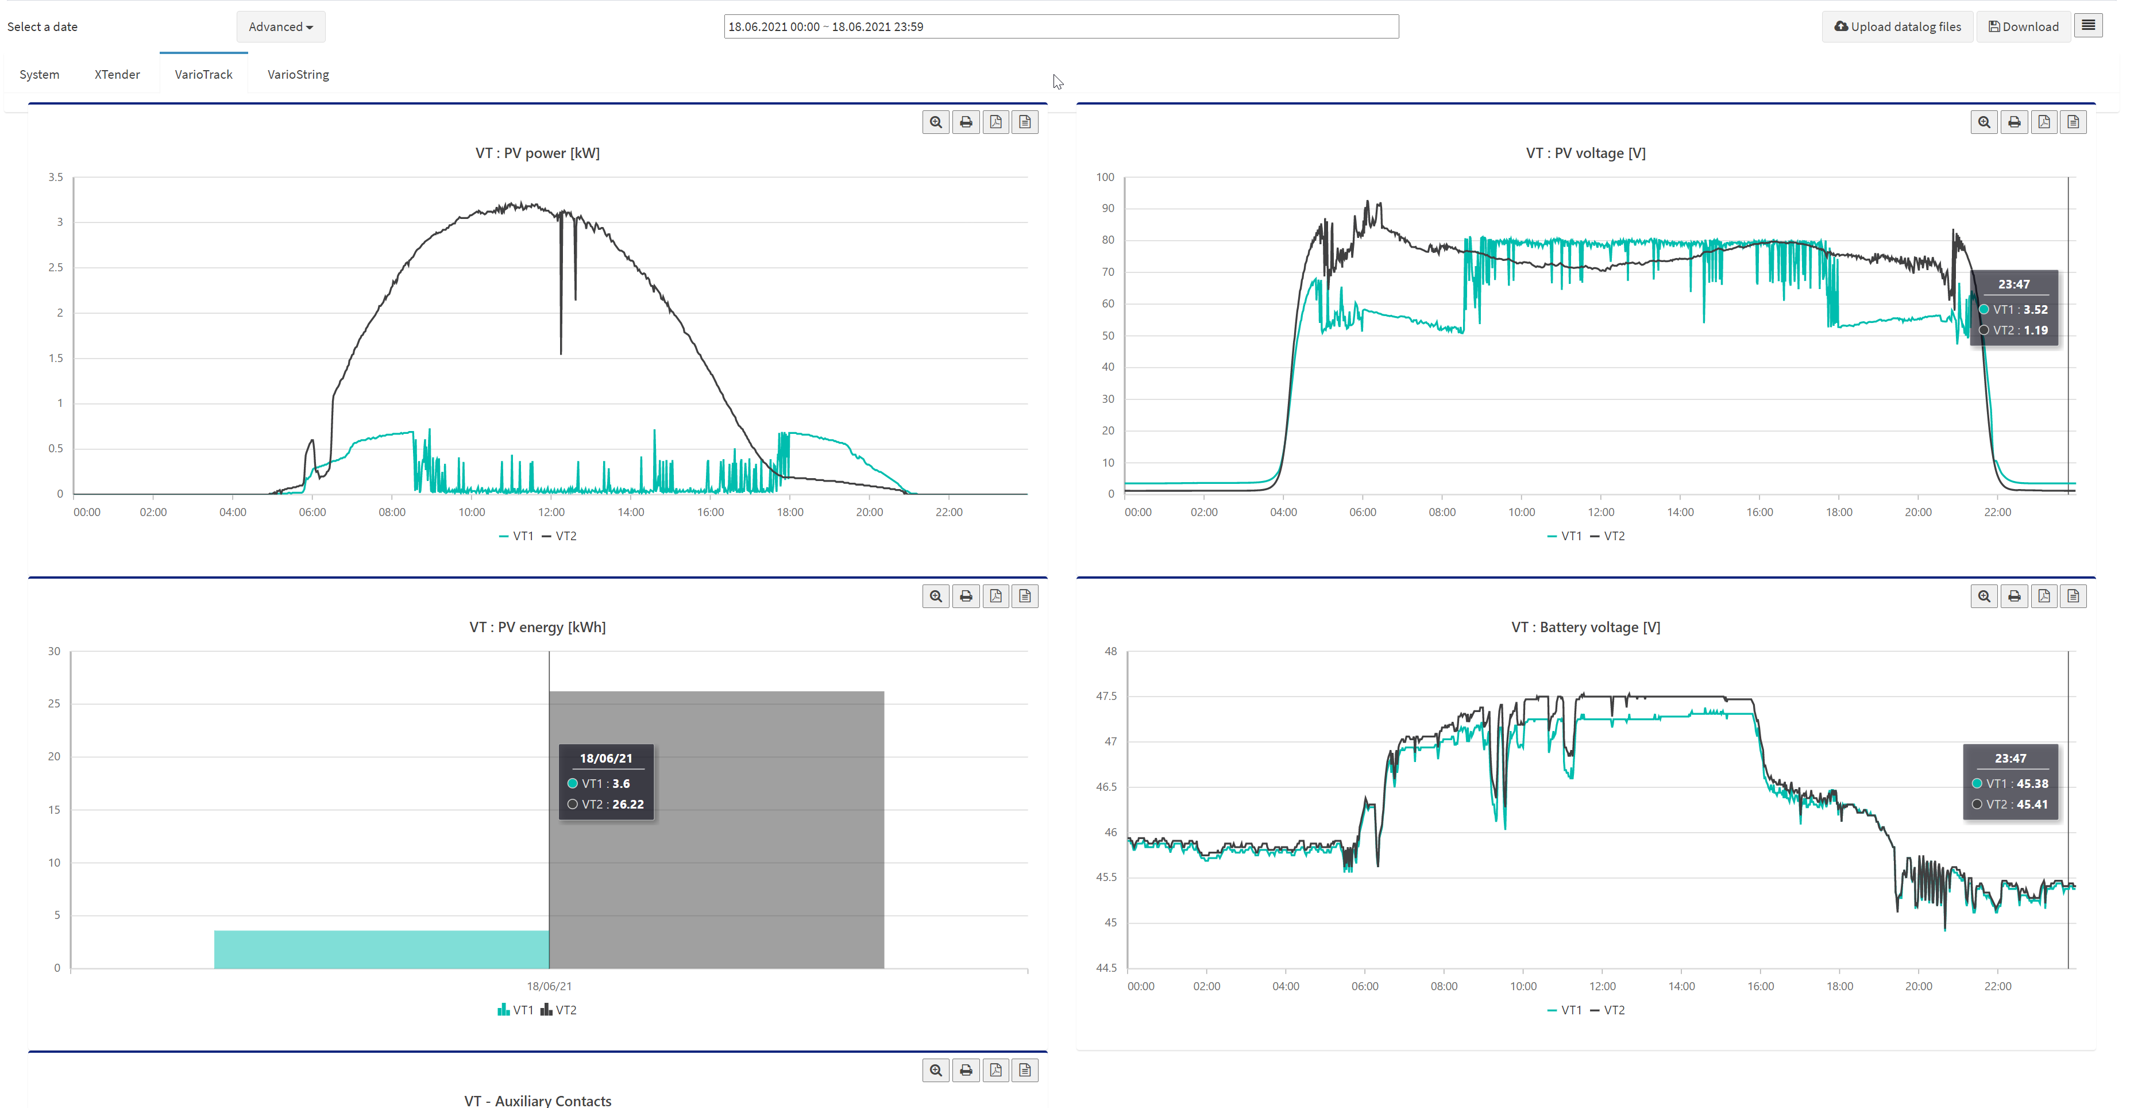
Task: Open the VarioString tab
Action: point(298,75)
